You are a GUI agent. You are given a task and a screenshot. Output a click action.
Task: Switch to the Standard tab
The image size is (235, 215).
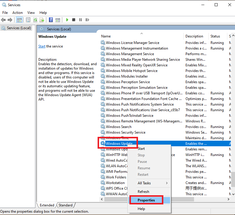pyautogui.click(x=65, y=205)
